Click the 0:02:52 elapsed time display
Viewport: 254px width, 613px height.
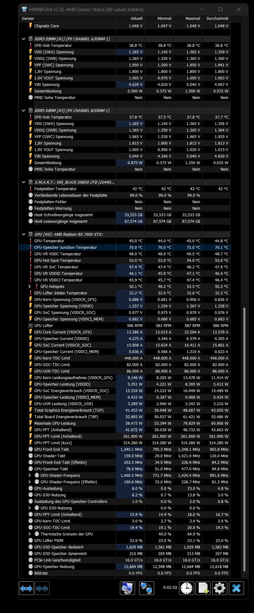(x=170, y=588)
